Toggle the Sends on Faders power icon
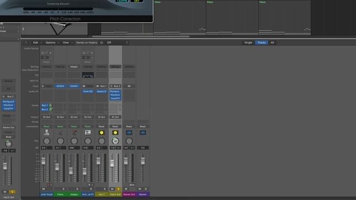 coord(101,43)
